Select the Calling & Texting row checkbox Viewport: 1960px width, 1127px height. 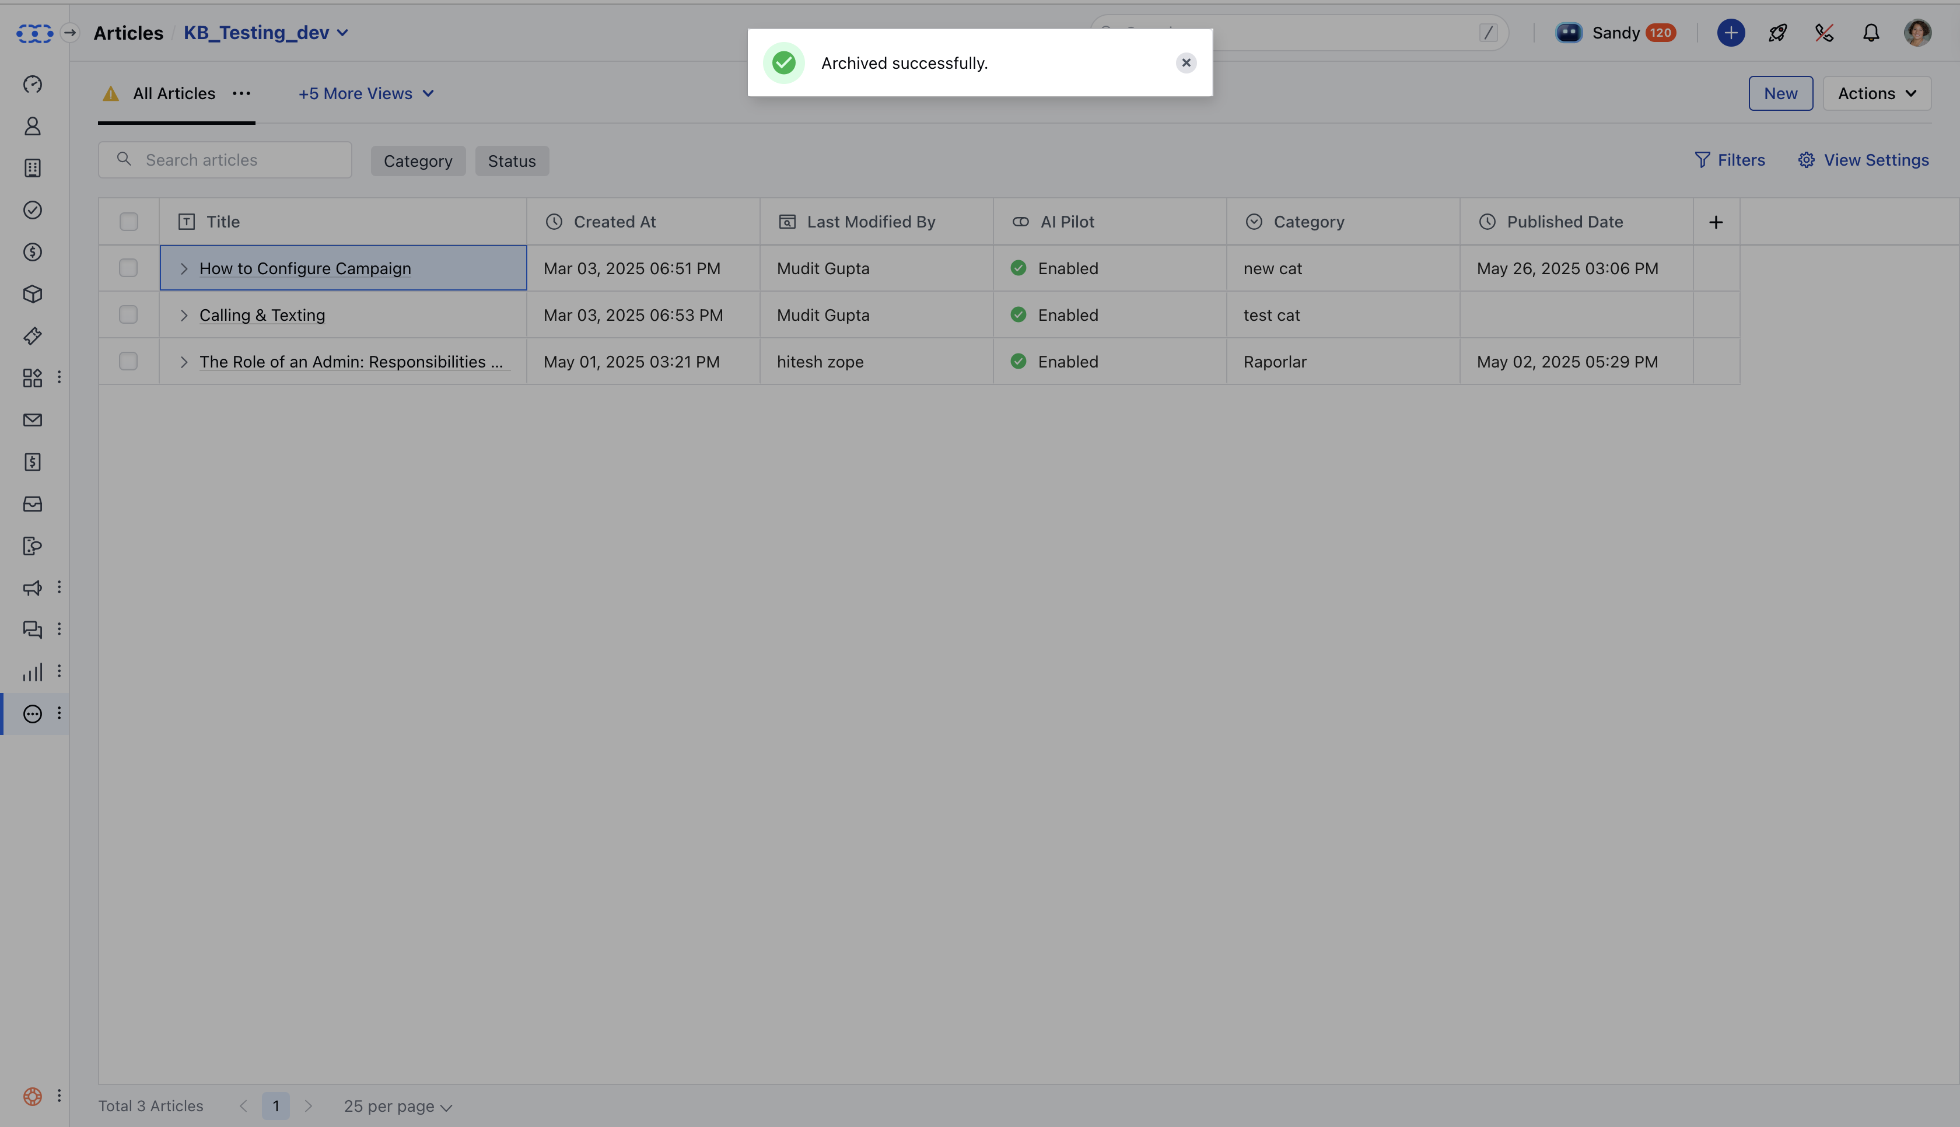click(128, 315)
